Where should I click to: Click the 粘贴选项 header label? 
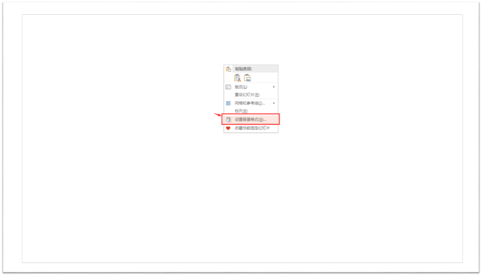click(243, 69)
